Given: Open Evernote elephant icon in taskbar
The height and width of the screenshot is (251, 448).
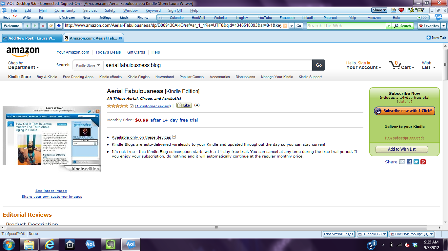Looking at the screenshot, I should pos(111,244).
